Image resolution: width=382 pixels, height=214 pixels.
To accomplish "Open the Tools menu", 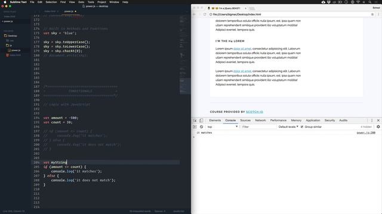I will tap(91, 2).
